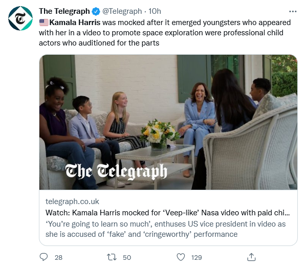Viewport: 306px width, 268px height.
Task: Click the like count 129
Action: click(x=196, y=257)
